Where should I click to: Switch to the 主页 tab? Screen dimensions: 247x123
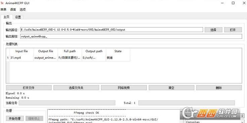[6, 17]
